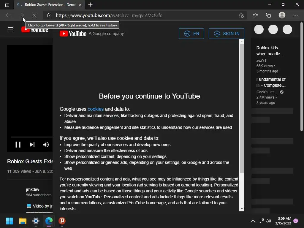The width and height of the screenshot is (304, 228).
Task: Open File Explorer from taskbar
Action: [23, 221]
